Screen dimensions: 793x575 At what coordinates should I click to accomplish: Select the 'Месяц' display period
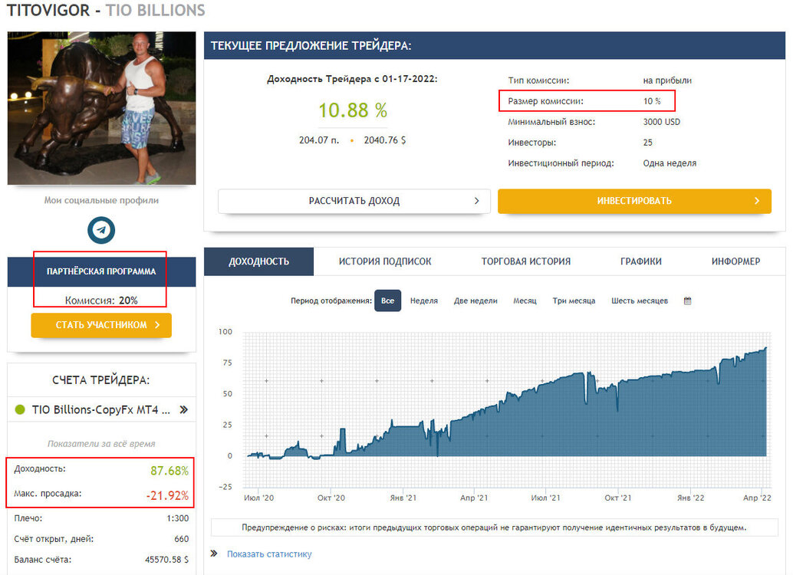[525, 301]
